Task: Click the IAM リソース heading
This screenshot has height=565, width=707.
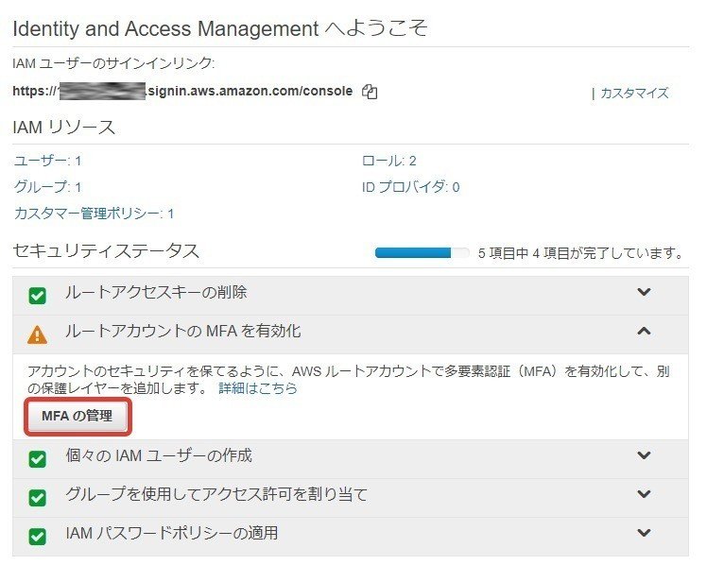Action: coord(63,127)
